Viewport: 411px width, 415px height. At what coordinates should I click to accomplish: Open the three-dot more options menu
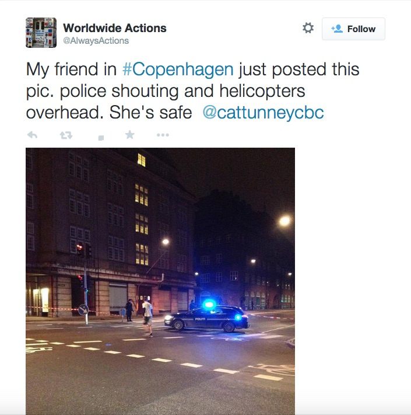[x=163, y=135]
